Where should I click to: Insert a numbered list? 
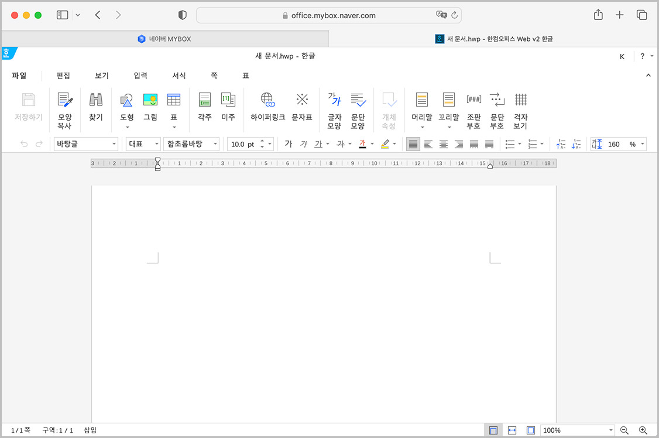click(x=533, y=144)
